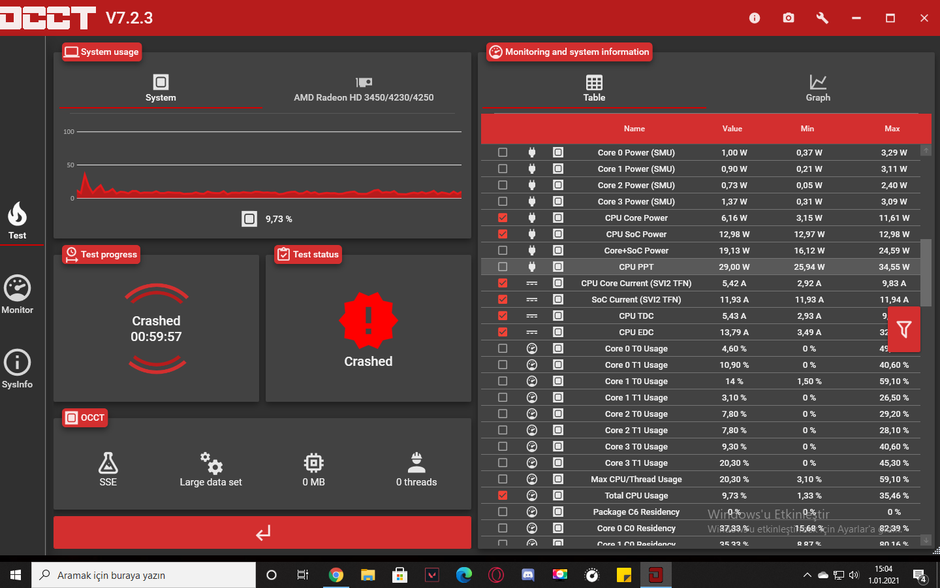This screenshot has height=588, width=940.
Task: Sort the table by Value column
Action: pyautogui.click(x=732, y=129)
